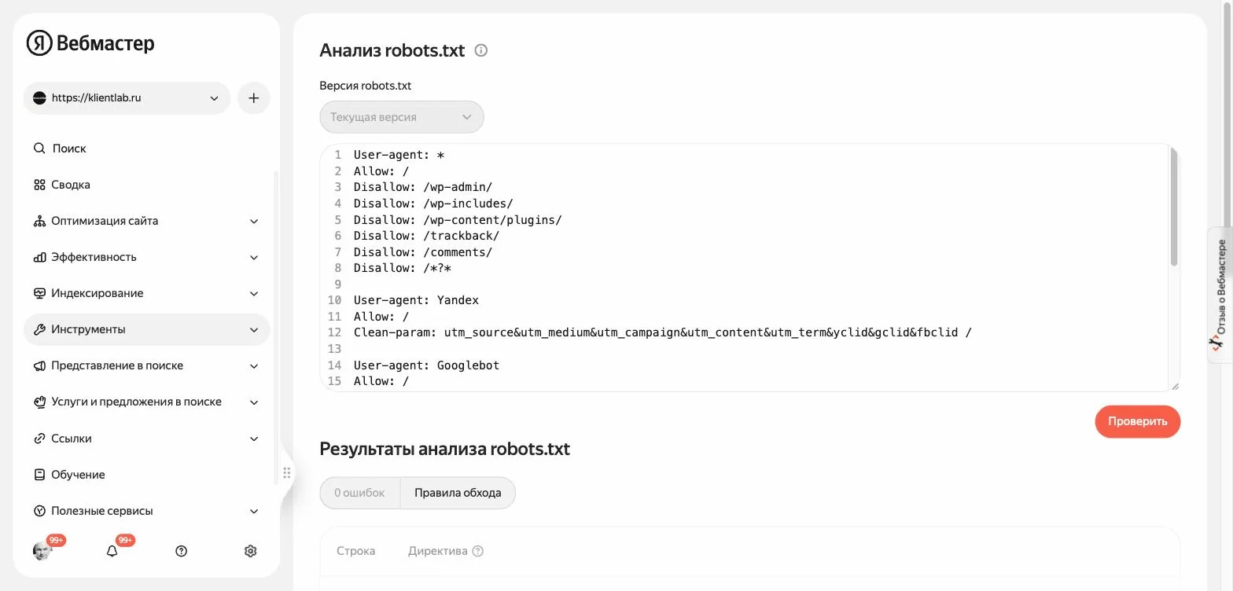This screenshot has width=1233, height=591.
Task: Click the Инструменты wrench icon
Action: click(39, 329)
